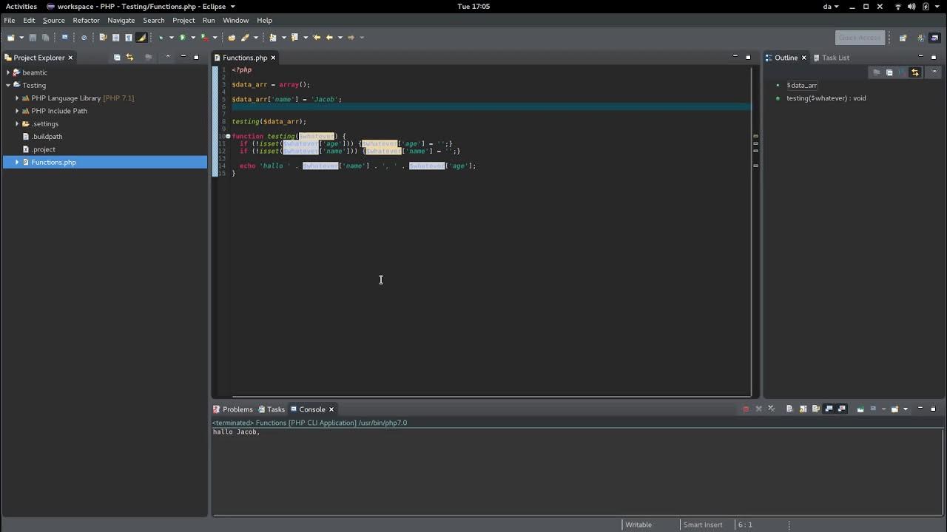
Task: Select the .project file
Action: (43, 149)
